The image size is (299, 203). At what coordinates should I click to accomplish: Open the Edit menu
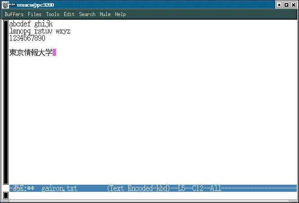click(69, 14)
